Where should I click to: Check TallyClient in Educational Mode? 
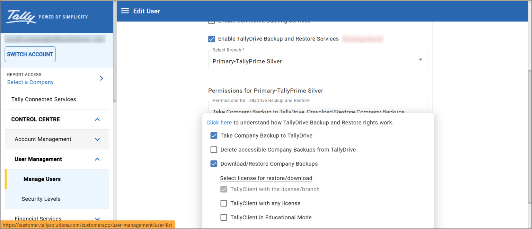tap(224, 218)
